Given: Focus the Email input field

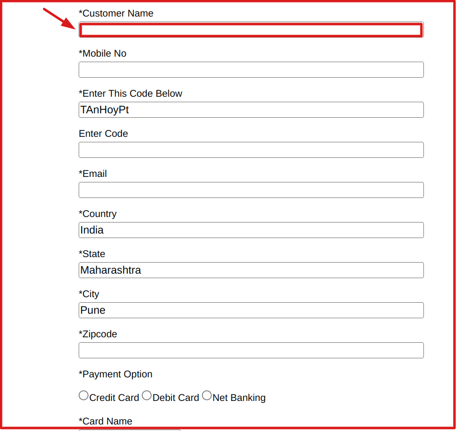Looking at the screenshot, I should 251,190.
